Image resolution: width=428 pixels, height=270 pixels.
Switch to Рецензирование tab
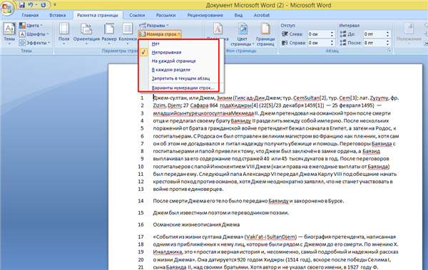[x=205, y=15]
